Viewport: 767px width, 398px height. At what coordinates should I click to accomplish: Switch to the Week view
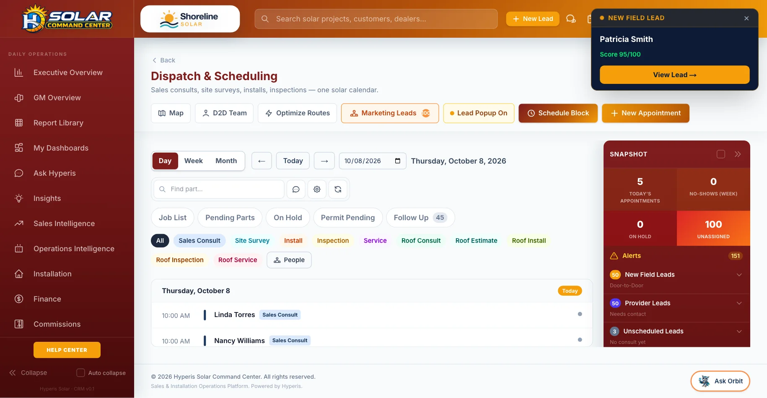(193, 161)
